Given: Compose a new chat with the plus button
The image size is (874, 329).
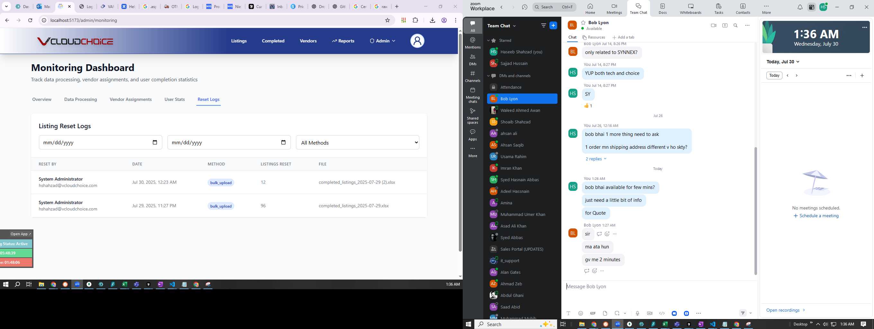Looking at the screenshot, I should (553, 25).
